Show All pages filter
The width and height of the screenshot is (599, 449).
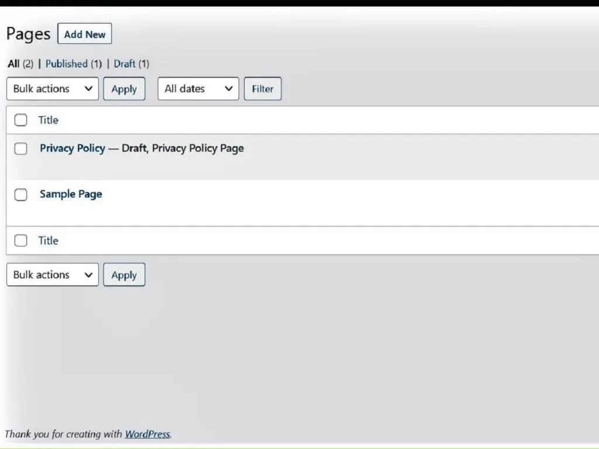point(20,64)
